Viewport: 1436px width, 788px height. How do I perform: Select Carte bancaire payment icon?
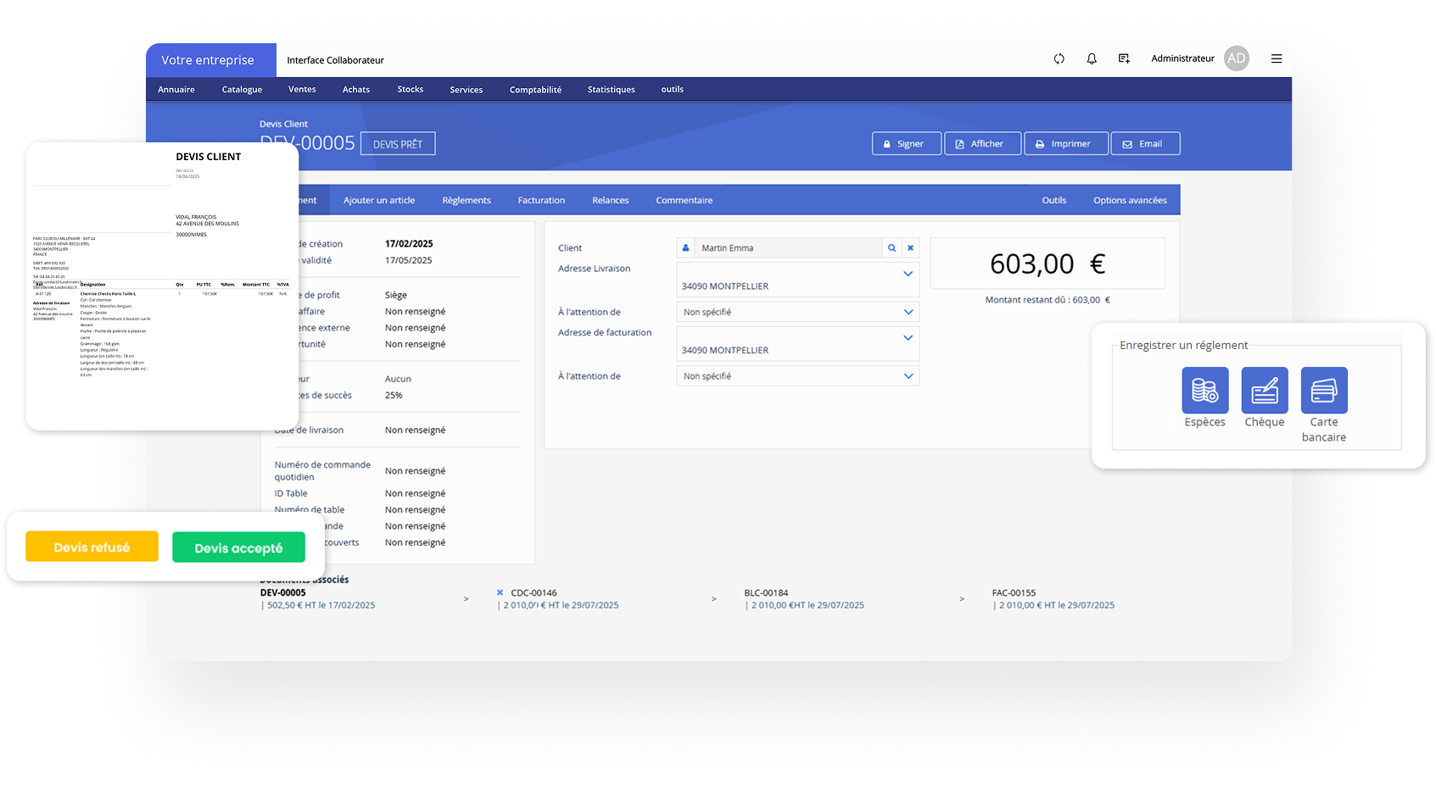(1323, 391)
